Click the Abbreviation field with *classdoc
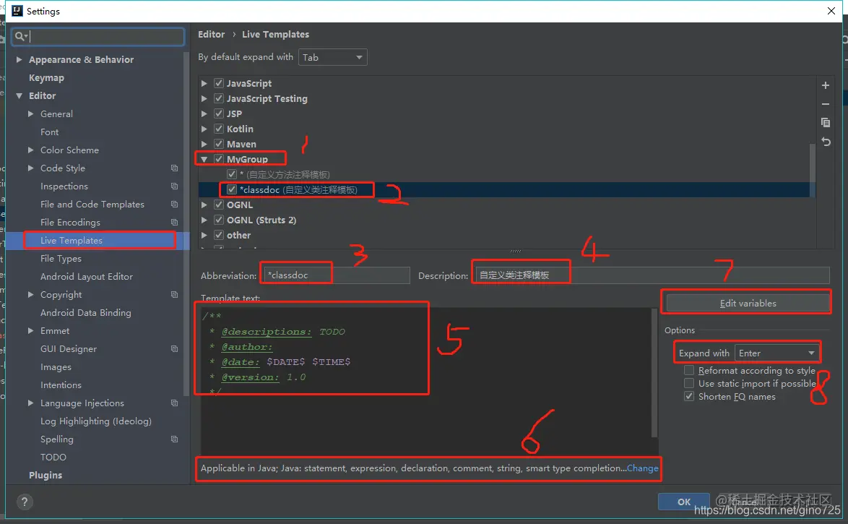Image resolution: width=848 pixels, height=524 pixels. (337, 275)
